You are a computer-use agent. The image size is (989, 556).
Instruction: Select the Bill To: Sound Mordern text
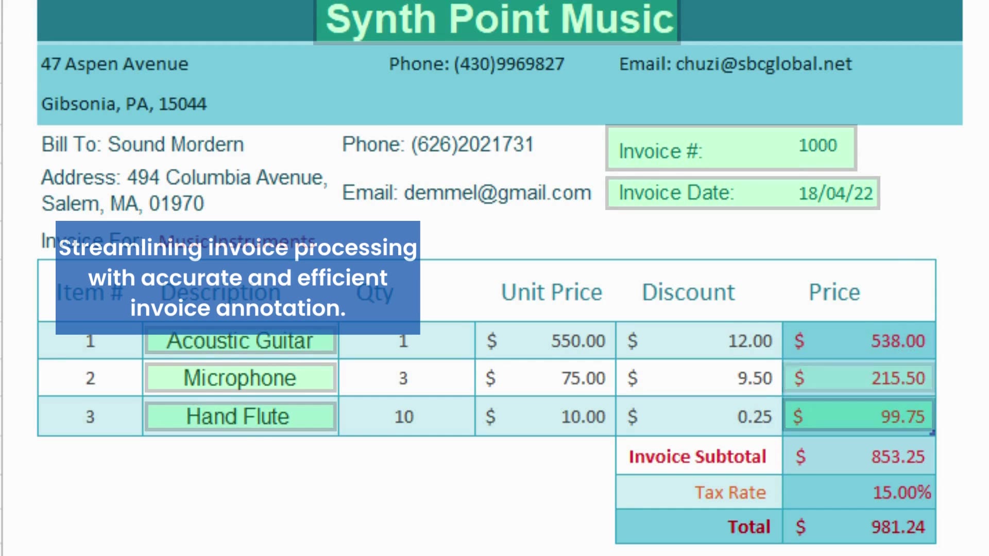tap(143, 144)
